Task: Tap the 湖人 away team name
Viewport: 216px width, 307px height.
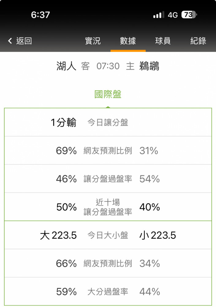Action: [x=66, y=66]
